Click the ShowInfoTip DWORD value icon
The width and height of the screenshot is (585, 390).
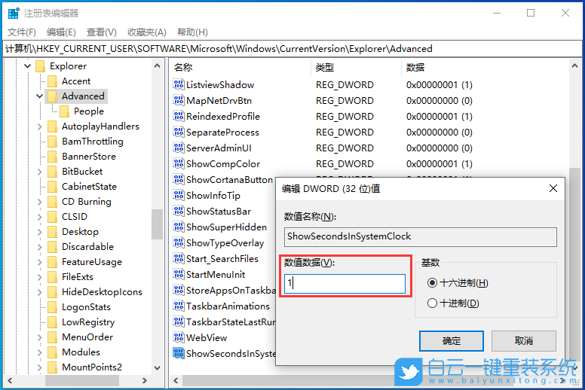click(x=179, y=195)
